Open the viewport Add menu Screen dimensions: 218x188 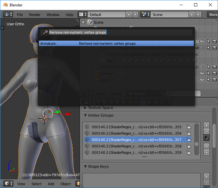(x=51, y=184)
